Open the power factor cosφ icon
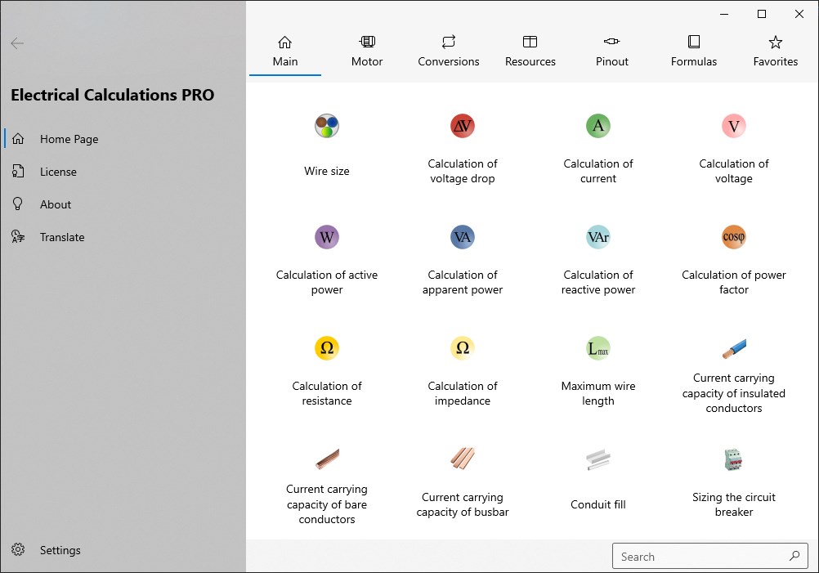This screenshot has height=573, width=819. (734, 237)
